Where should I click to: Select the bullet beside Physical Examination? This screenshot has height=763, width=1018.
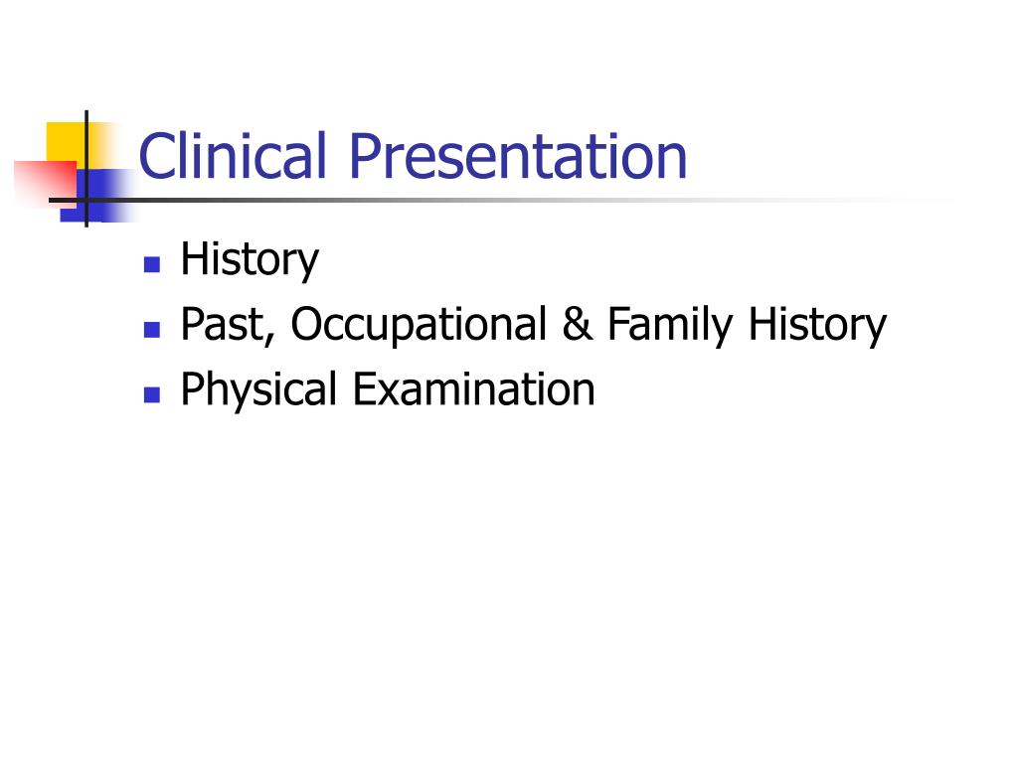152,394
